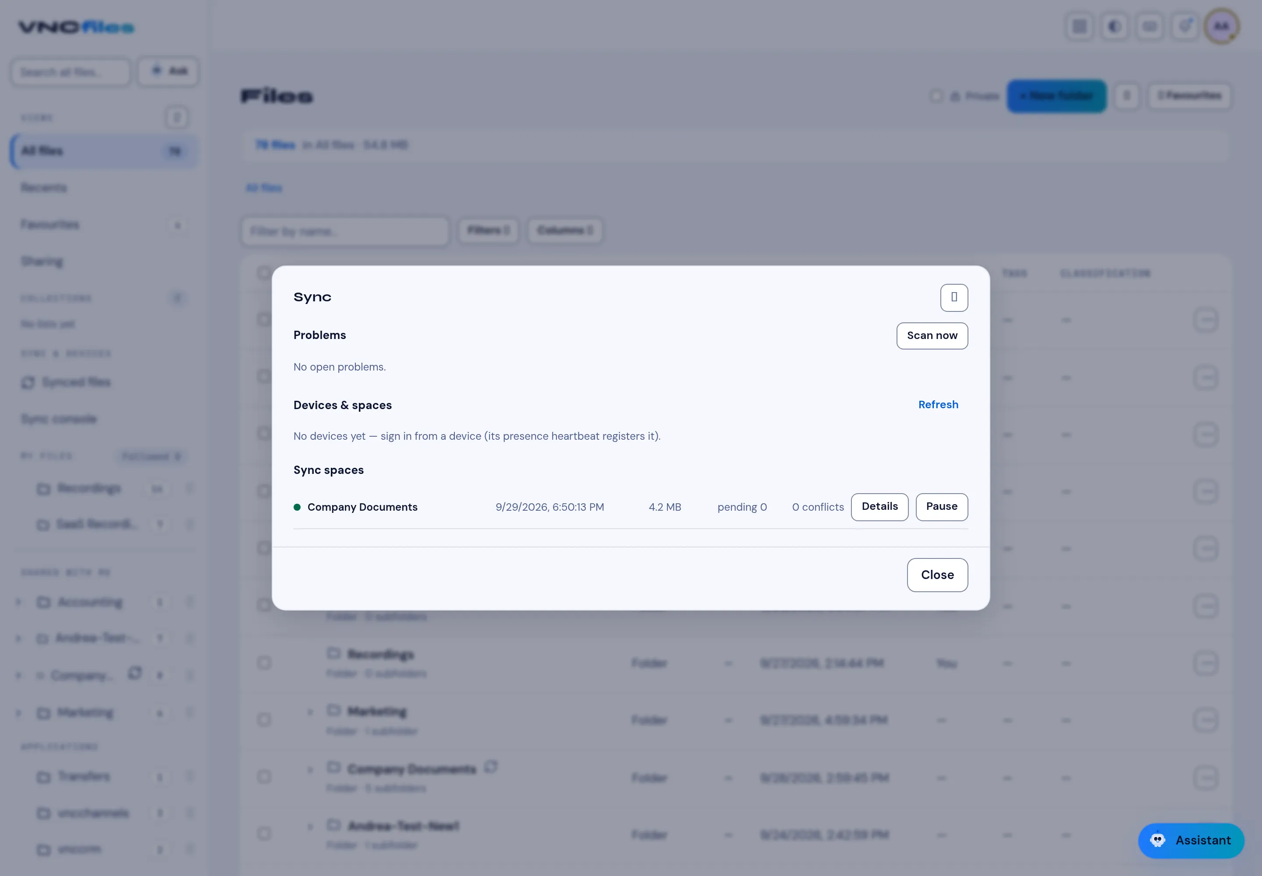Tick the checkbox on the Recordings folder row
1262x876 pixels.
(264, 663)
